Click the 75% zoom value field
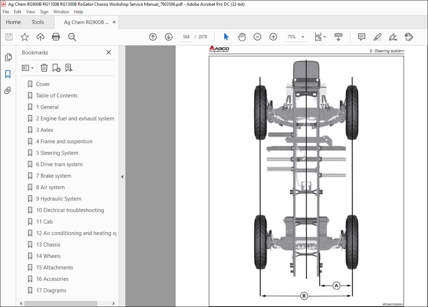 click(x=292, y=37)
